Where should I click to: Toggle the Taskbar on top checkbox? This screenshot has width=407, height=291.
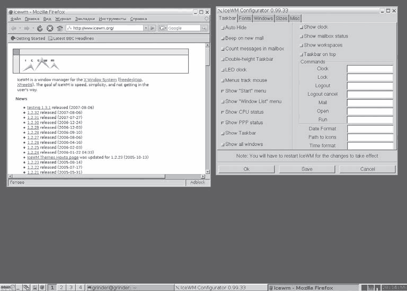pos(301,54)
